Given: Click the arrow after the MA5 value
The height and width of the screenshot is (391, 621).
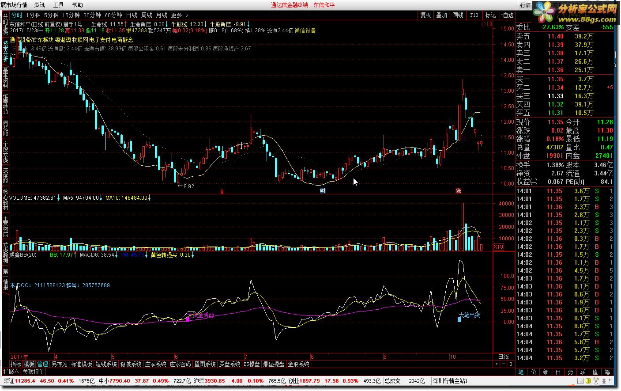Looking at the screenshot, I should pyautogui.click(x=101, y=198).
